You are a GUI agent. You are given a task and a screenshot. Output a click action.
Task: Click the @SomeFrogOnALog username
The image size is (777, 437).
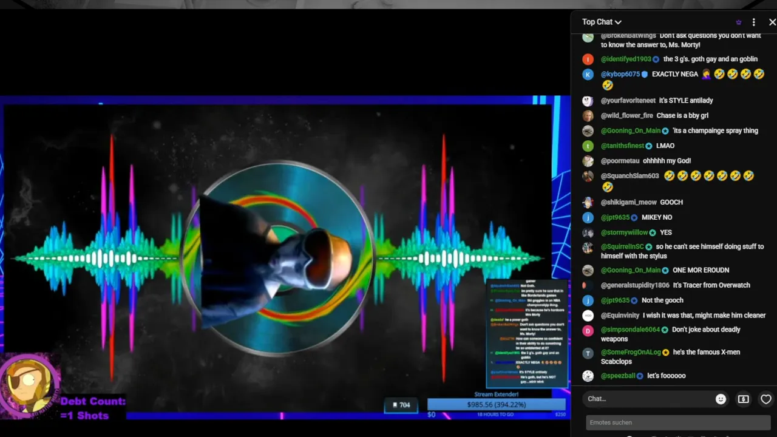[x=631, y=352]
